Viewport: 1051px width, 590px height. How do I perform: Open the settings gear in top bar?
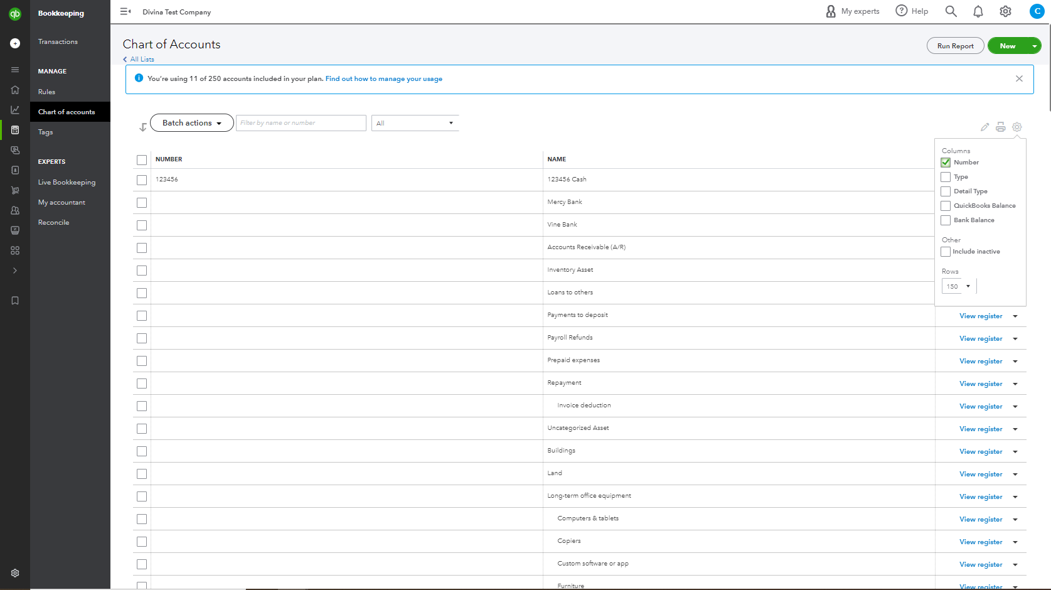coord(1005,11)
